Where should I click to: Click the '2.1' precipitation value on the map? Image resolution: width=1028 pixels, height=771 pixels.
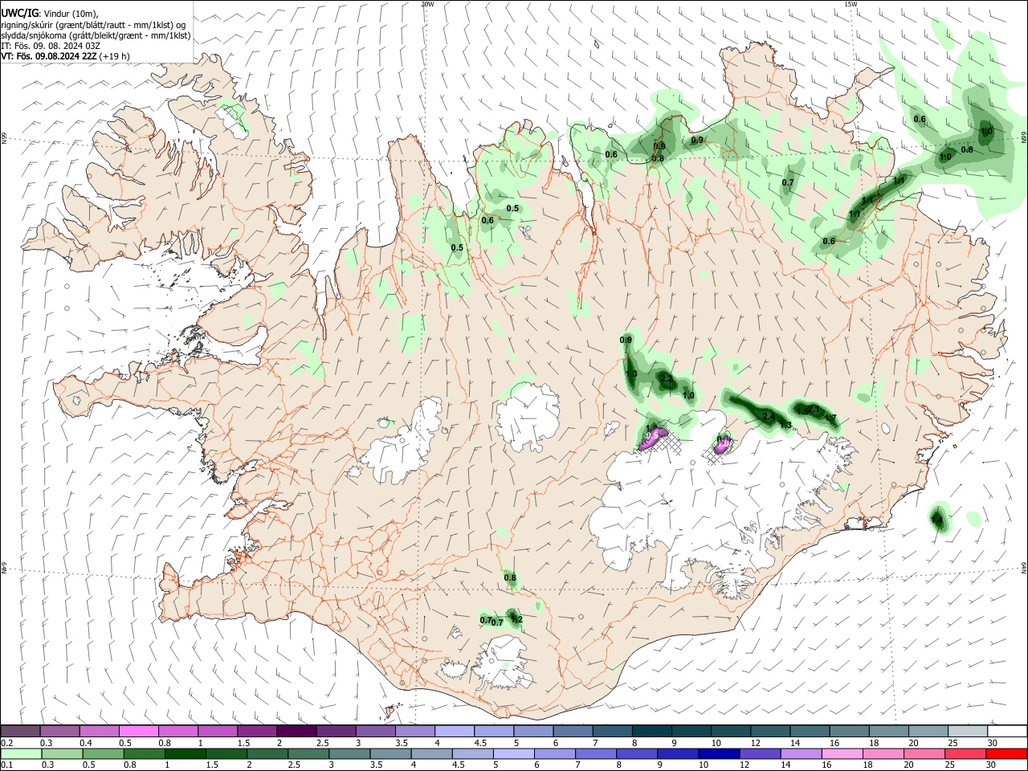click(x=814, y=410)
